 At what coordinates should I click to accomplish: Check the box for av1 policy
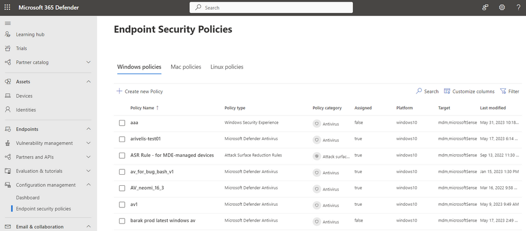click(x=122, y=204)
